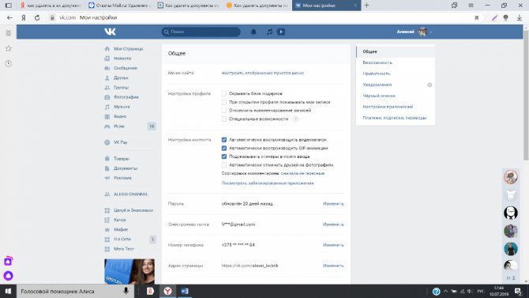Open the video play icon in the header
529x298 pixels.
(x=281, y=32)
